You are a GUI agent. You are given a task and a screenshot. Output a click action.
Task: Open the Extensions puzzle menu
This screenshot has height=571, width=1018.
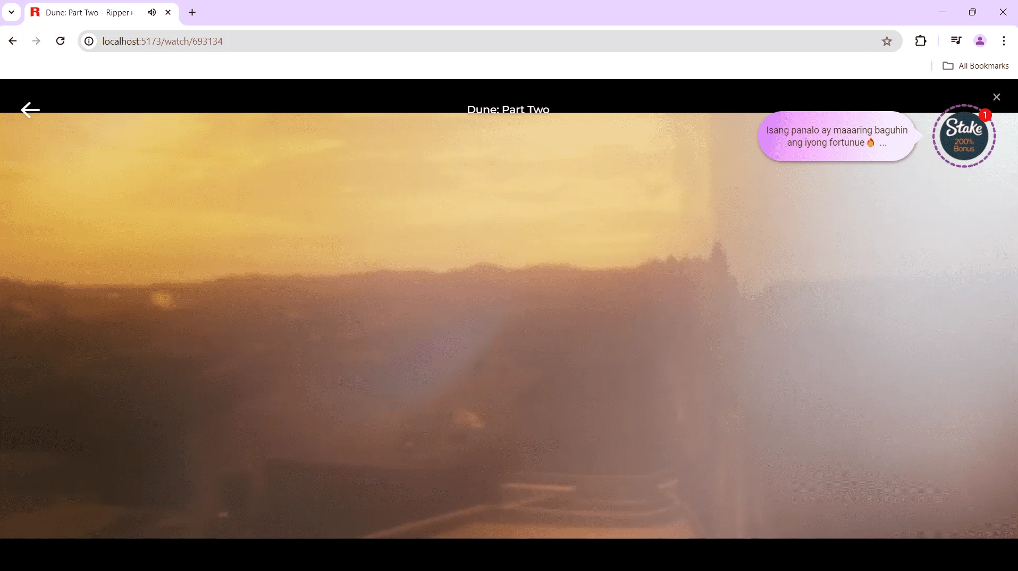click(x=921, y=41)
